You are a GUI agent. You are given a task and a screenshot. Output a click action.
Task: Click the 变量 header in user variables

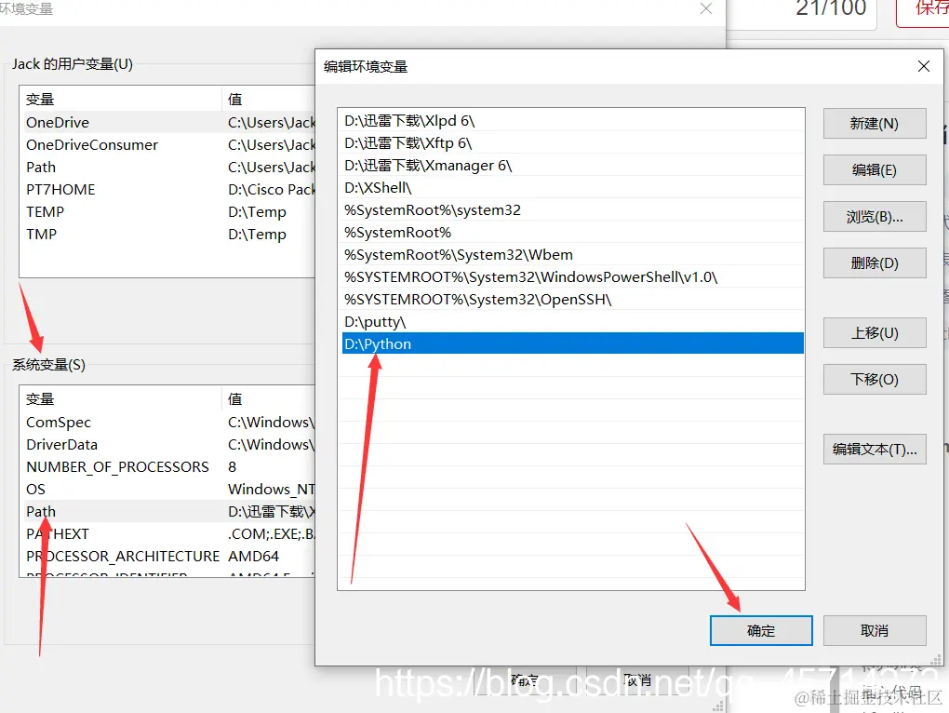coord(121,99)
